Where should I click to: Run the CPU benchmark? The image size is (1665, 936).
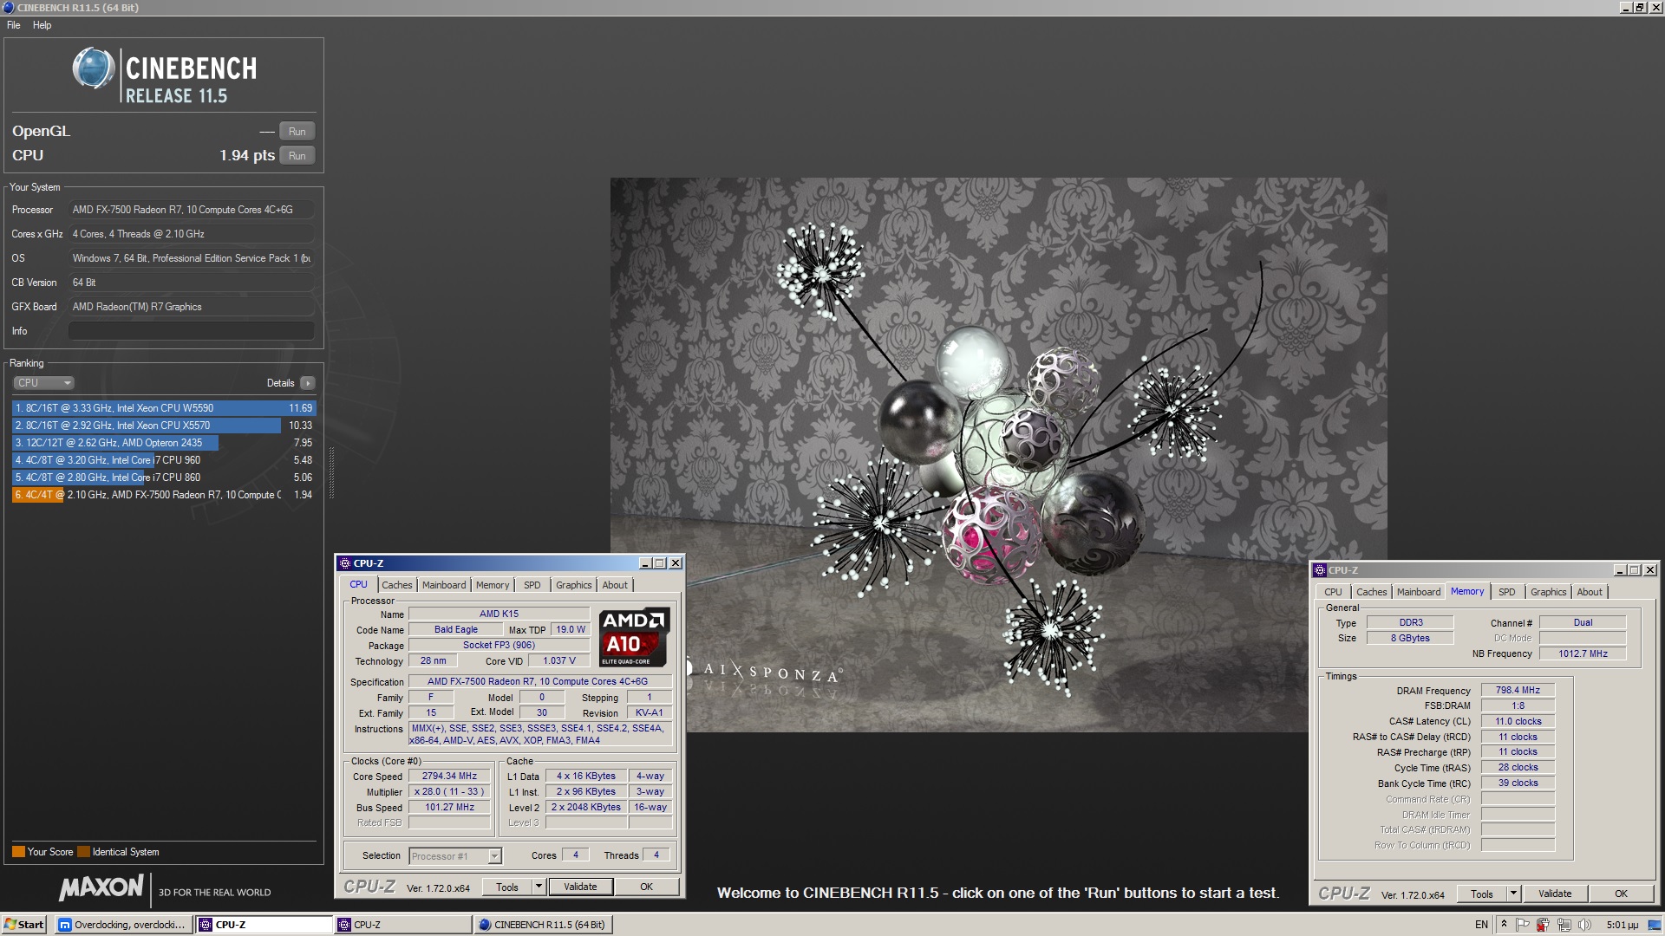coord(297,156)
